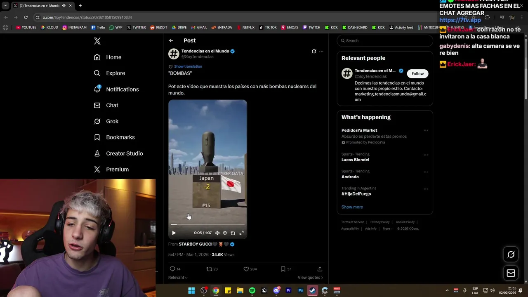Seek on the video progress bar
Screen dimensions: 528x297
click(207, 225)
